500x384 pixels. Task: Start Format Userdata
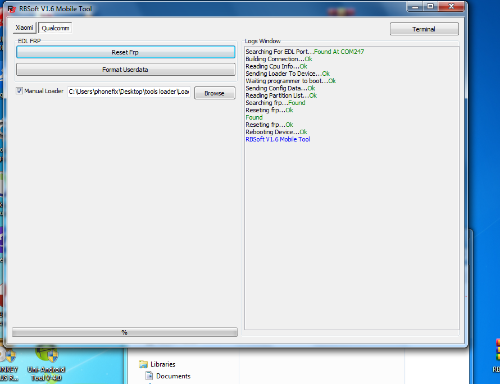pos(126,70)
